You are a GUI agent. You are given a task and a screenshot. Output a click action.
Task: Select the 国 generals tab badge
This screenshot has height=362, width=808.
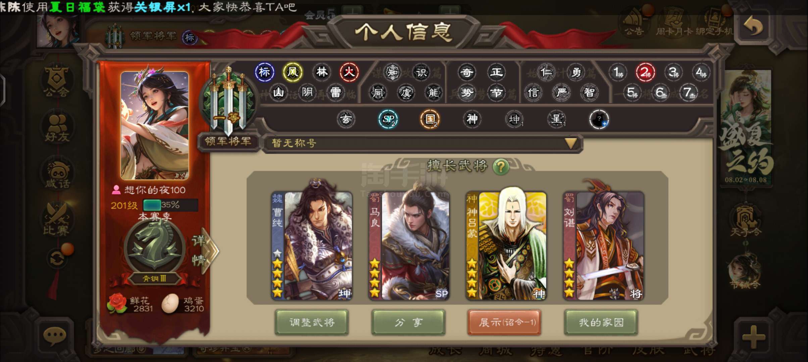click(x=430, y=119)
